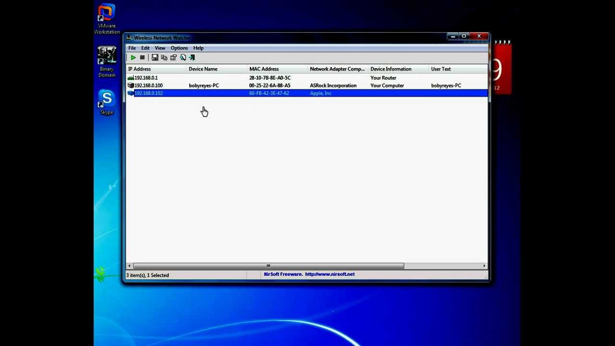Click MAC address 60-FB-42-3E-47-62

coord(269,93)
